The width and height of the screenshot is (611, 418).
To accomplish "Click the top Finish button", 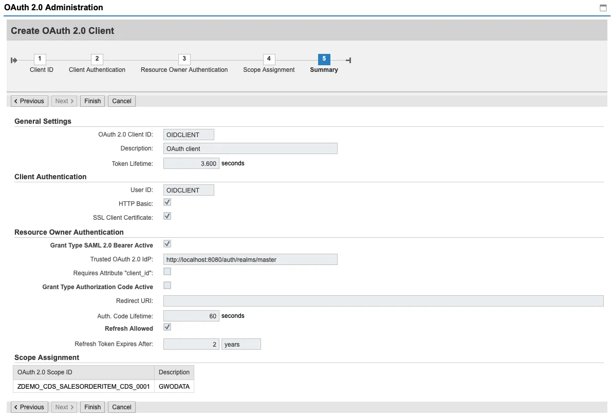I will [x=92, y=101].
